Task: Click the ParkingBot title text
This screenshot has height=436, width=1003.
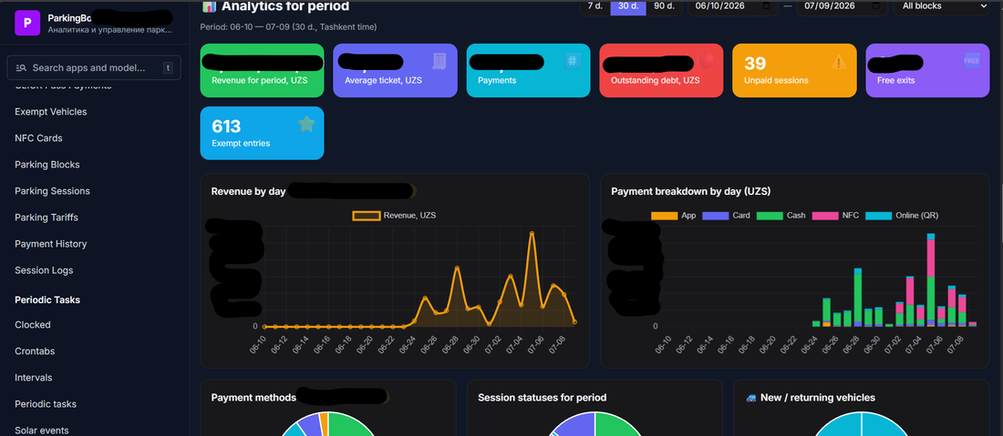Action: [x=69, y=17]
